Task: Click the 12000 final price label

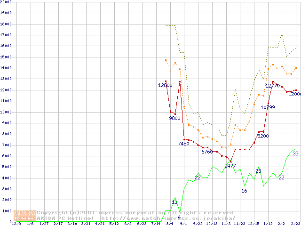Action: 295,94
